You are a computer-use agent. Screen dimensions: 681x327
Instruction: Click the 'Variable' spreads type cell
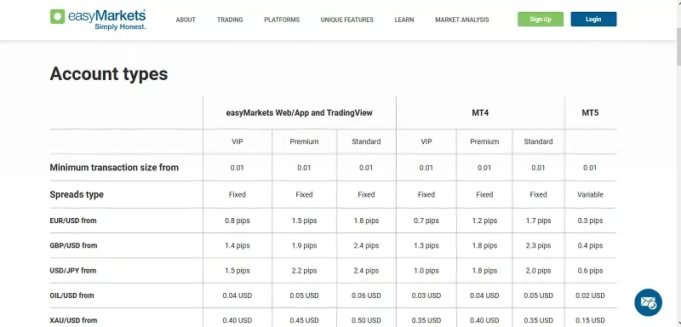click(x=590, y=194)
